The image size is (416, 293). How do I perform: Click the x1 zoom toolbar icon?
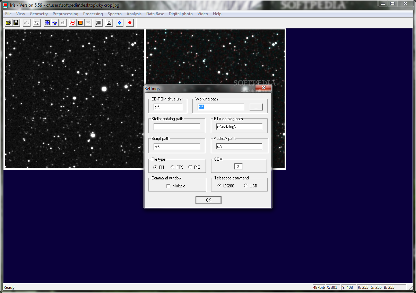62,23
